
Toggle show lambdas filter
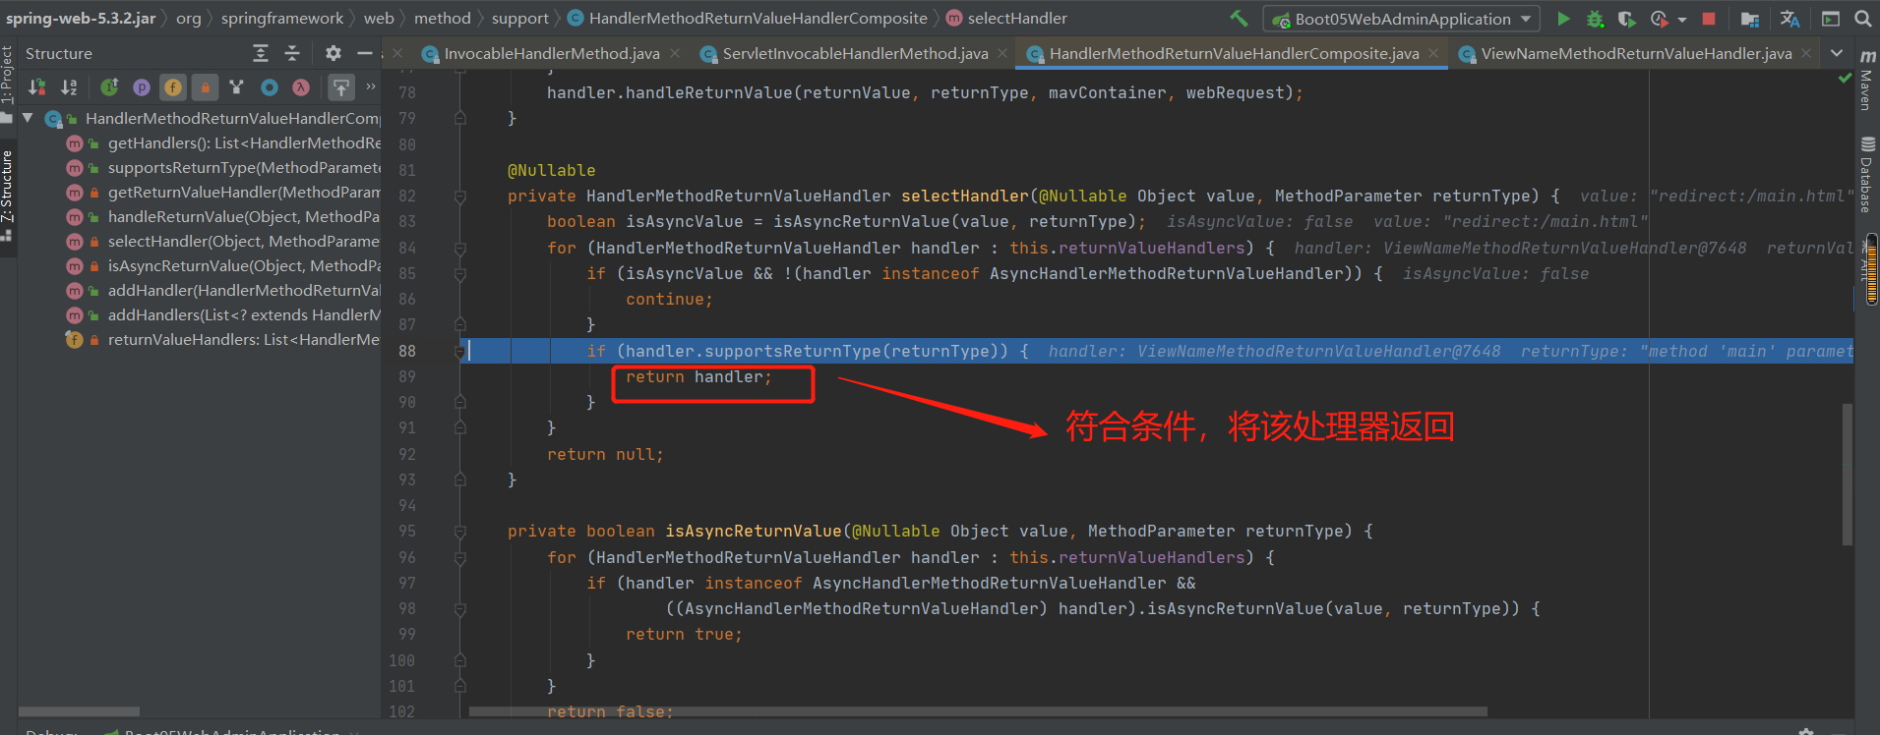pyautogui.click(x=301, y=87)
